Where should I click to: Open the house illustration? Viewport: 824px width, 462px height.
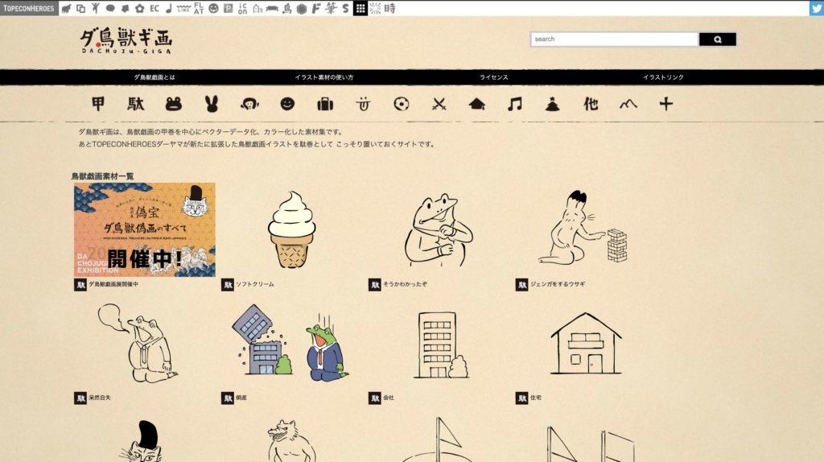(x=586, y=343)
